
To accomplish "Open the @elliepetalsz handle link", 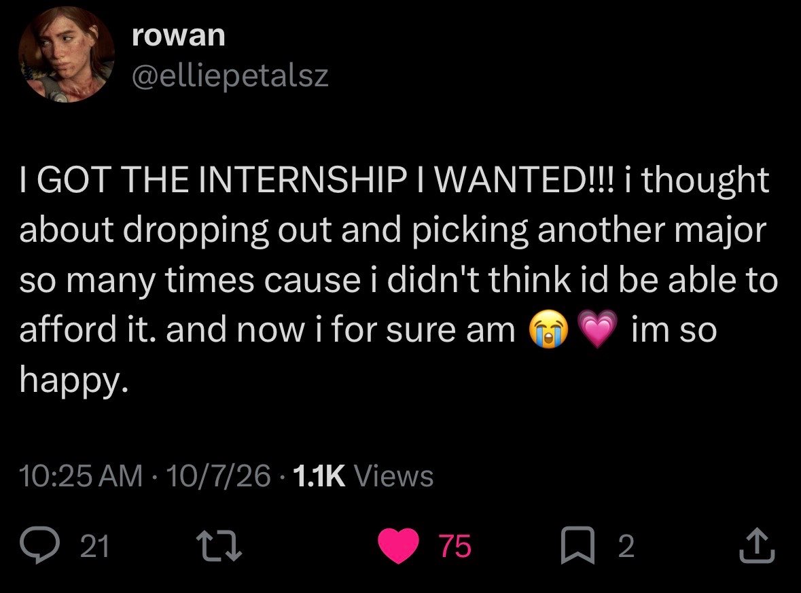I will pos(230,75).
